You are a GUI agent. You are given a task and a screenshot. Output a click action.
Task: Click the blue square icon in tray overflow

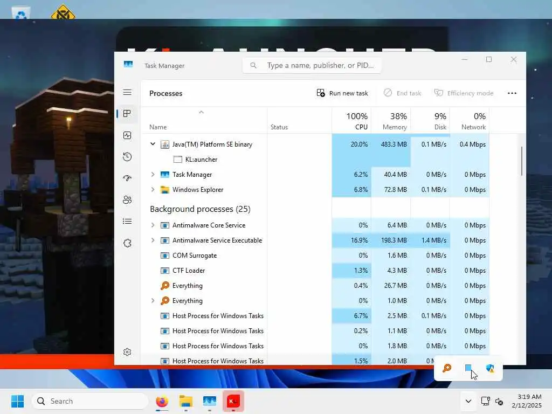(x=468, y=368)
